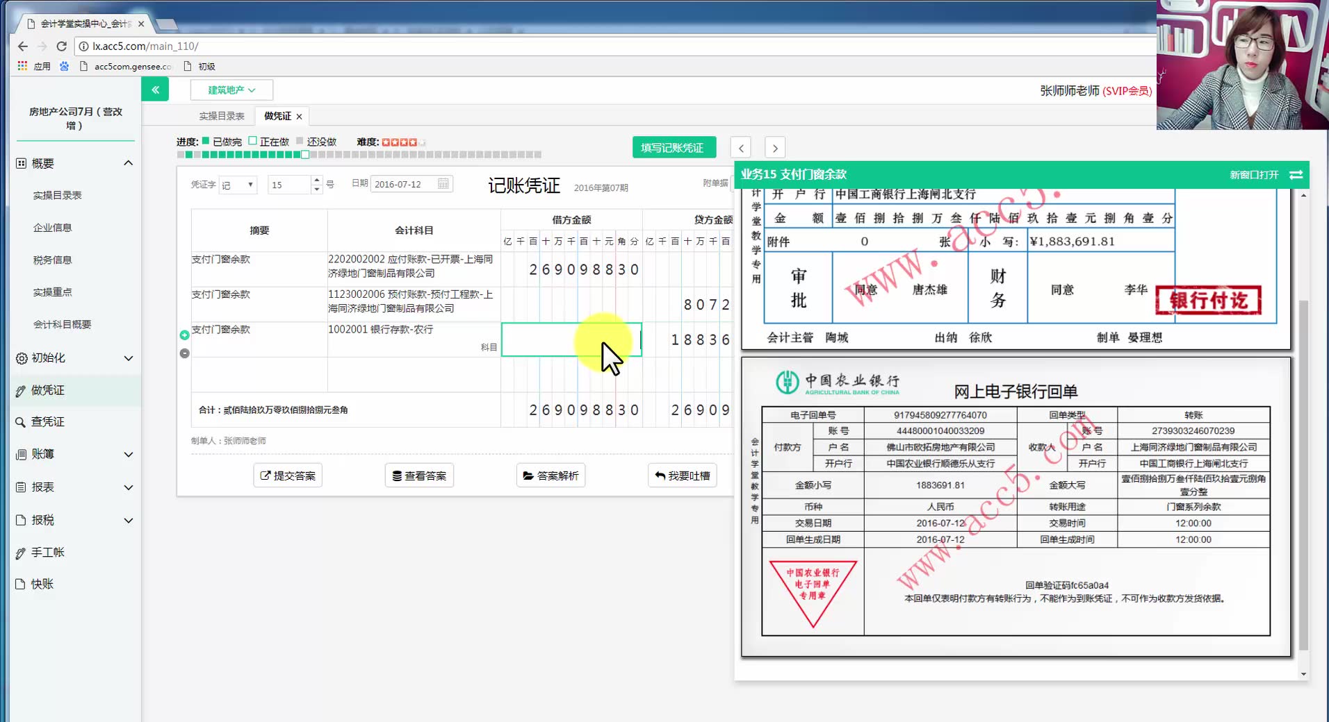
Task: Click the 网上电子银行回单 receipt image
Action: [x=1016, y=507]
